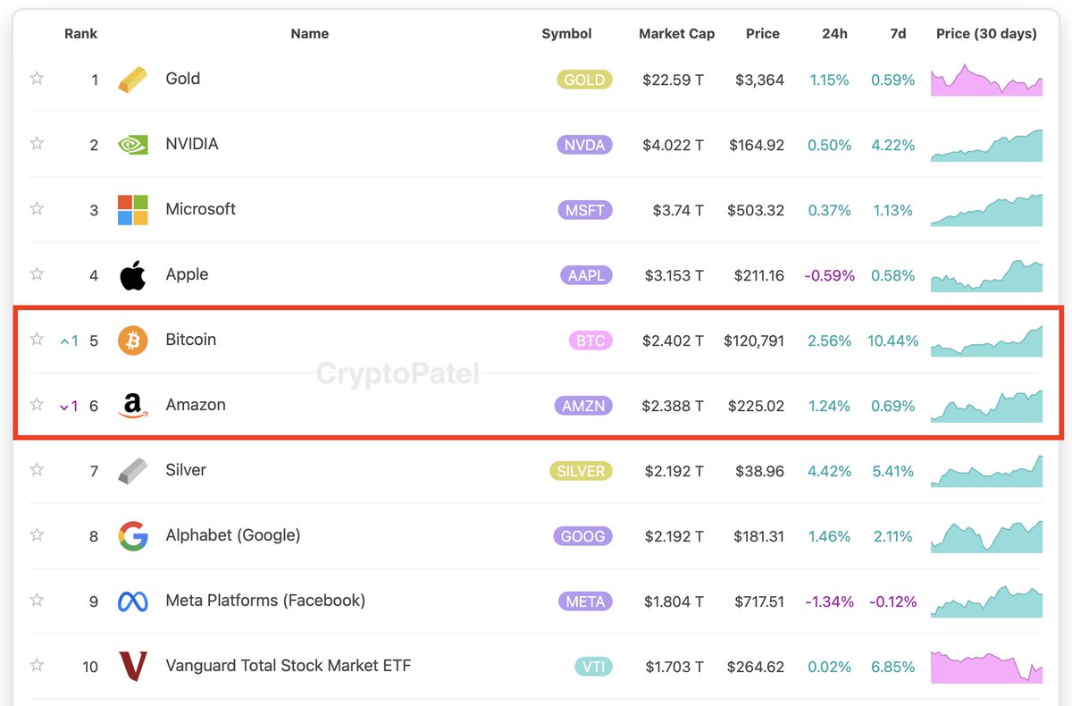Click the Gold bar logo icon
1072x706 pixels.
[133, 80]
